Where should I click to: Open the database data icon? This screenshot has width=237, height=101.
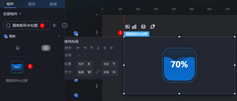(143, 27)
